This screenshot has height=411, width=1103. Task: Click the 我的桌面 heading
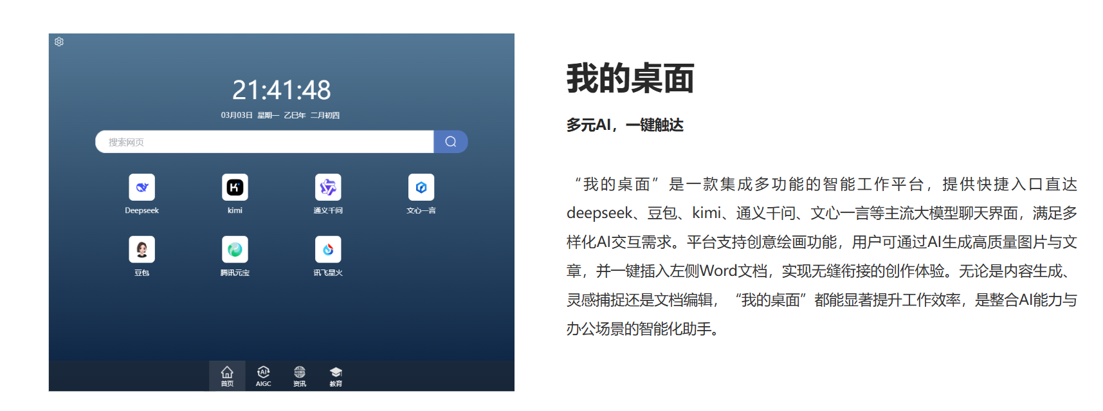point(630,78)
